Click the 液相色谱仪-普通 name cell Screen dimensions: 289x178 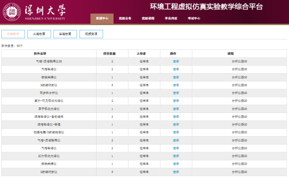point(49,125)
